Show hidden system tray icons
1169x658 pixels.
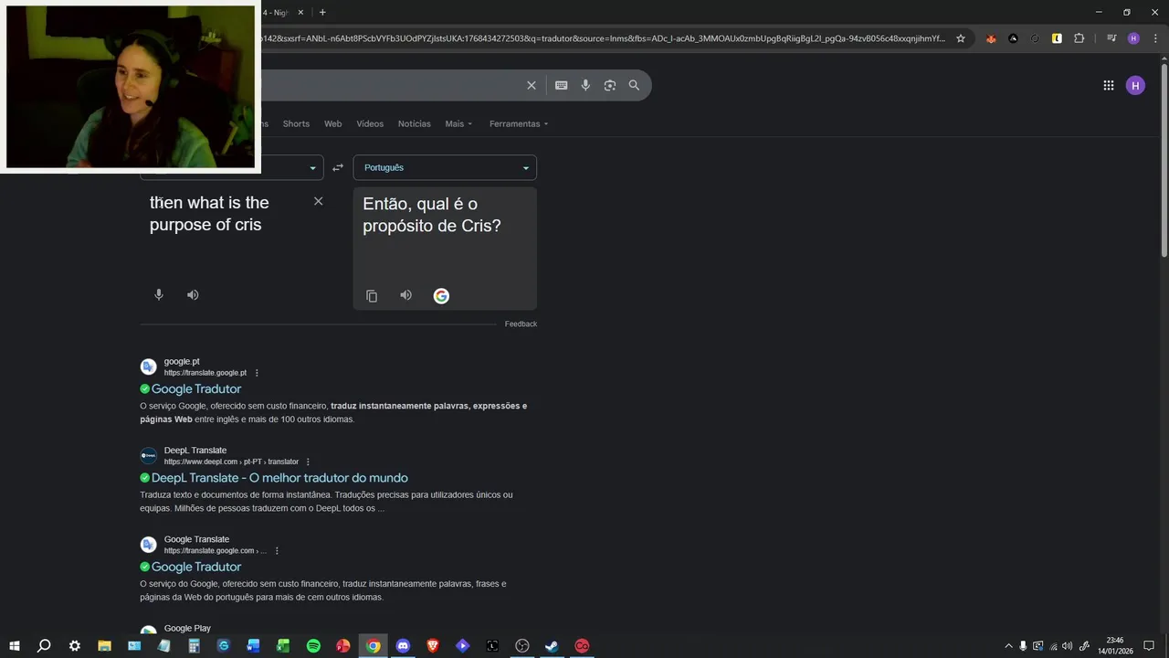1008,646
